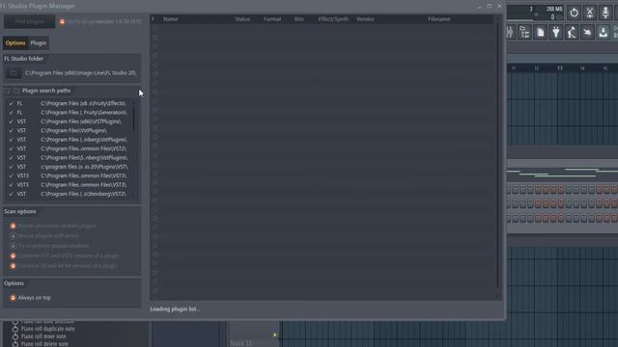The image size is (618, 347).
Task: Sort plugin list by Format column
Action: point(272,19)
